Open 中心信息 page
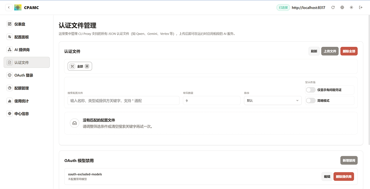 pyautogui.click(x=27, y=114)
